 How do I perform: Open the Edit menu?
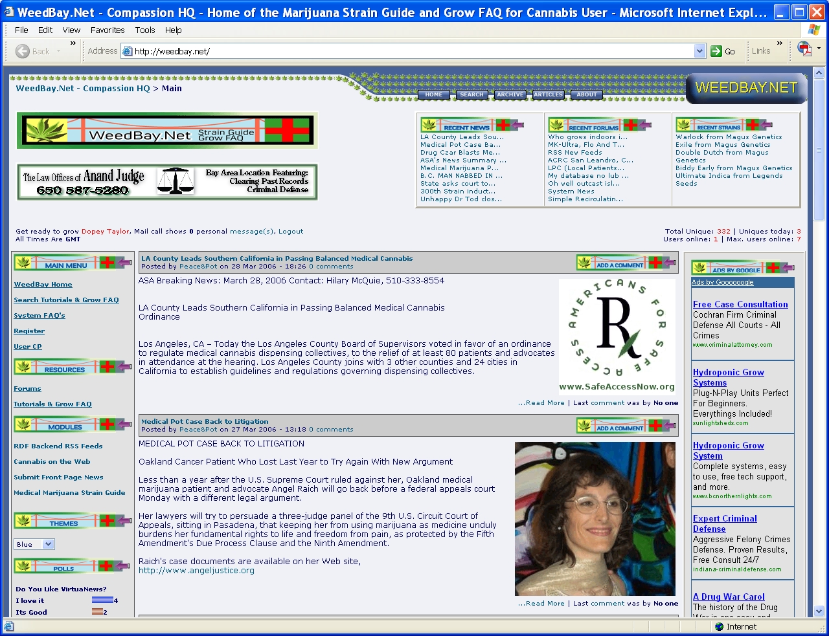[x=45, y=30]
